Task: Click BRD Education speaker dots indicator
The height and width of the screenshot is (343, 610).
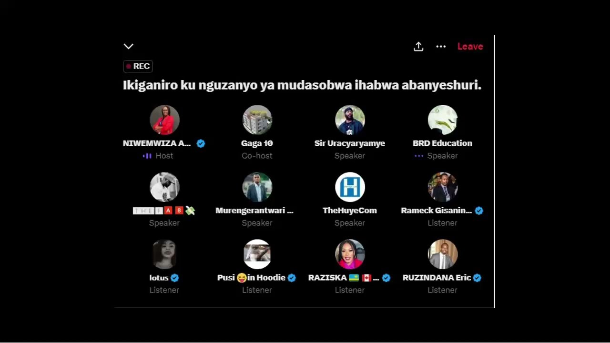Action: [419, 156]
